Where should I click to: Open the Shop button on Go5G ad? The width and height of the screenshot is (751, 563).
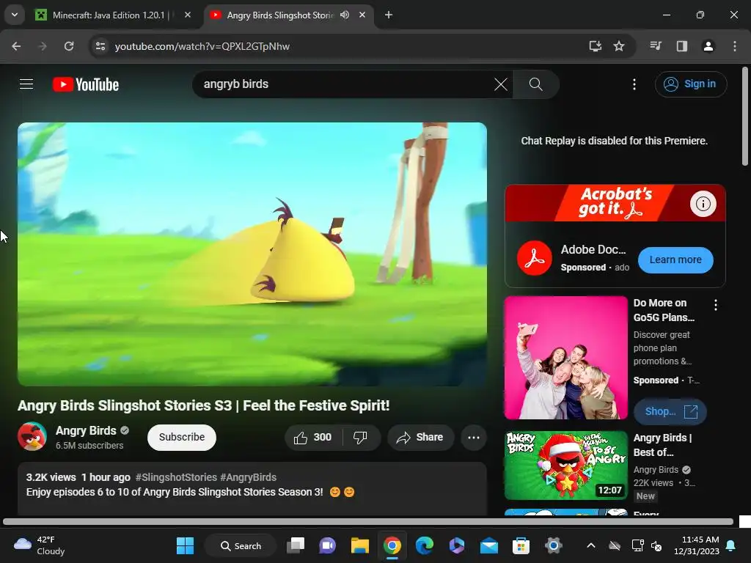click(670, 412)
